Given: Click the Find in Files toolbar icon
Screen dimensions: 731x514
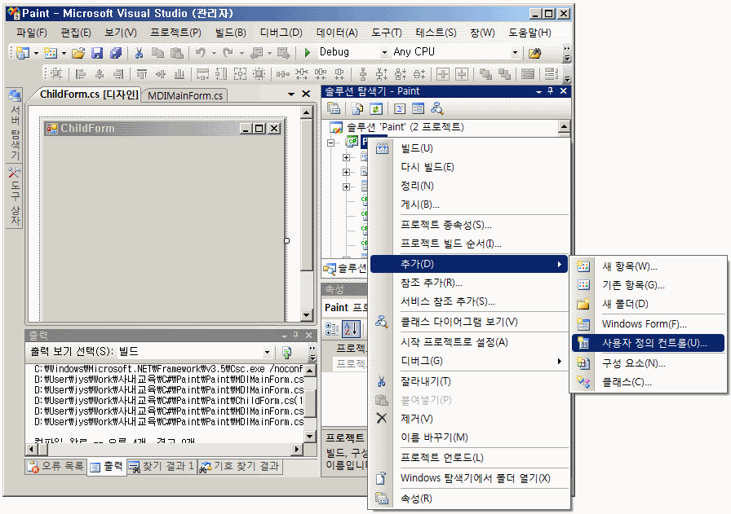Looking at the screenshot, I should 535,53.
